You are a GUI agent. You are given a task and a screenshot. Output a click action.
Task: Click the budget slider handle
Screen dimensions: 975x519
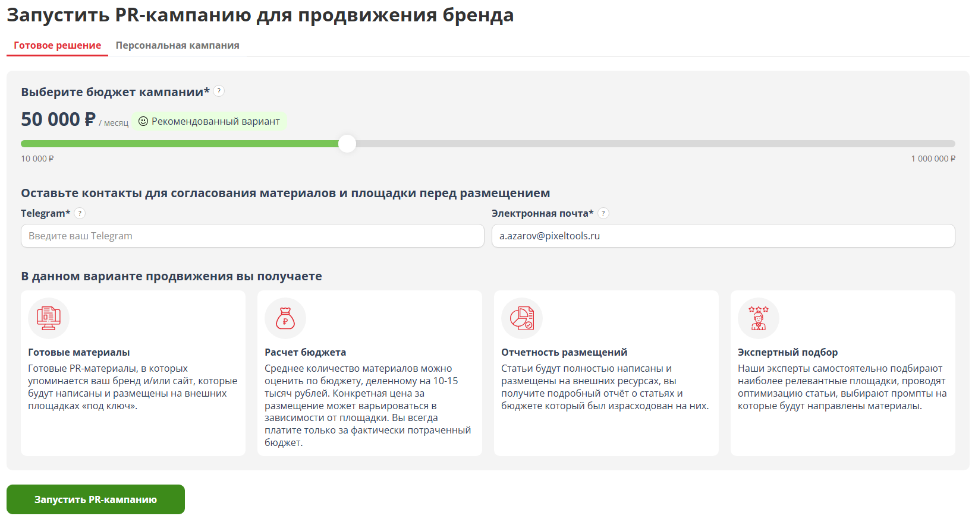(x=347, y=144)
